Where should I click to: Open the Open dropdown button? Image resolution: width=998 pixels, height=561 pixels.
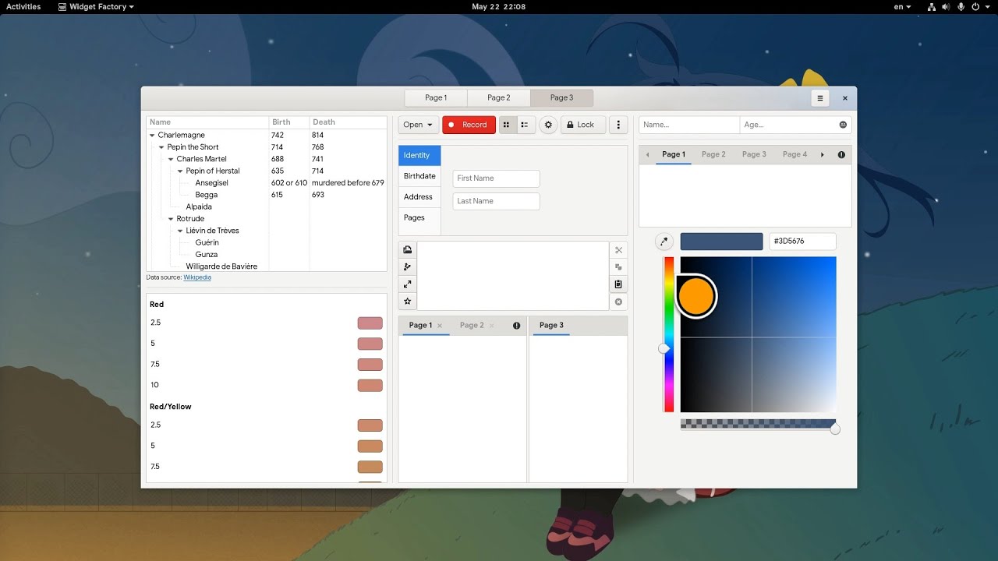point(419,125)
